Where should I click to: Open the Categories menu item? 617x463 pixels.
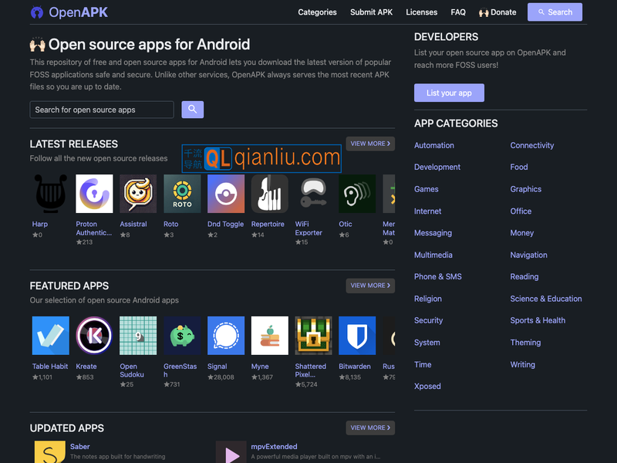(317, 12)
